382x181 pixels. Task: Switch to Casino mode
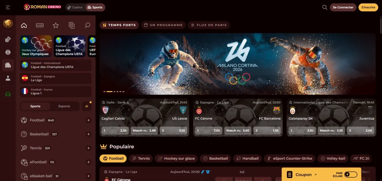pyautogui.click(x=75, y=7)
